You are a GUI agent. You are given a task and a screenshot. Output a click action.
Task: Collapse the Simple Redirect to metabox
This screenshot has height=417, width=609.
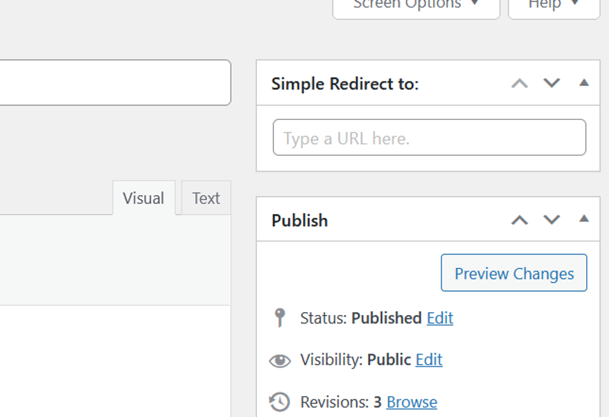[583, 84]
